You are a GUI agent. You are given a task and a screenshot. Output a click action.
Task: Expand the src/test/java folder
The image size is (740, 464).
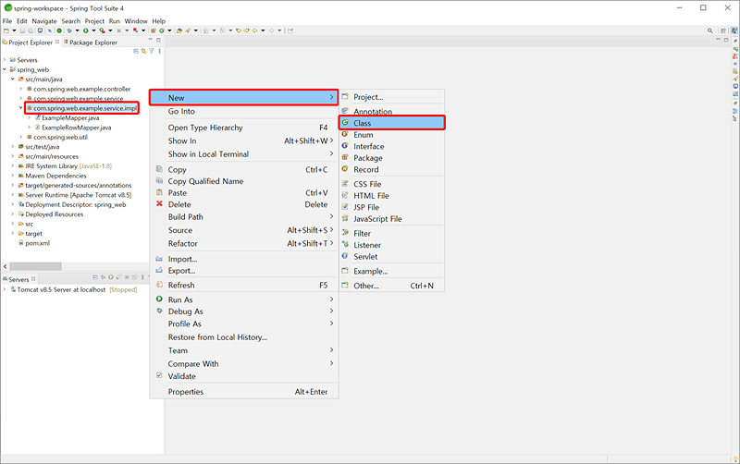[13, 147]
